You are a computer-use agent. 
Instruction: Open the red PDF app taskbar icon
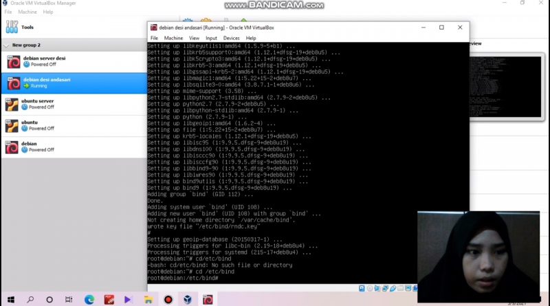click(x=109, y=299)
